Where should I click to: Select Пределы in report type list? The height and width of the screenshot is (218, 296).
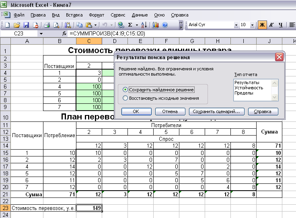pyautogui.click(x=244, y=93)
